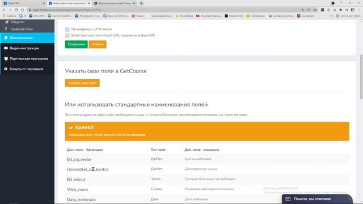
Task: Toggle "Не выгружать UTM-метки" checkbox
Action: (67, 29)
